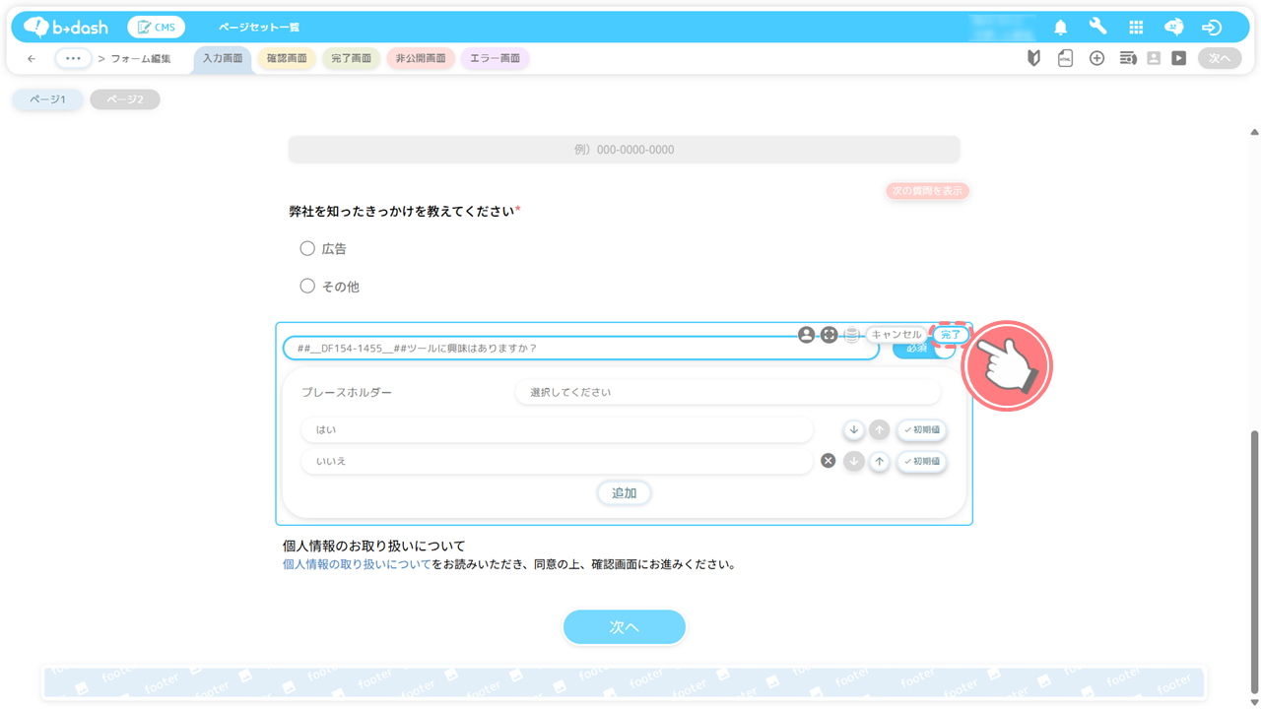Expand the breadcrumb ellipsis menu
This screenshot has height=709, width=1261.
click(x=73, y=58)
